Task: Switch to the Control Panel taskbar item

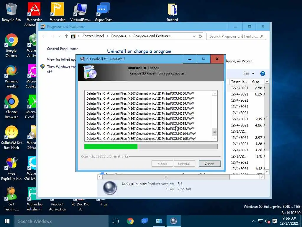Action: [159, 221]
